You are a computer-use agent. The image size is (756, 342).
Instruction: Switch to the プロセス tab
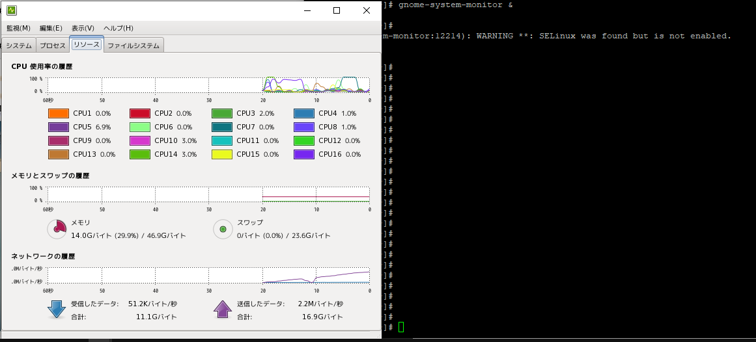[x=52, y=46]
